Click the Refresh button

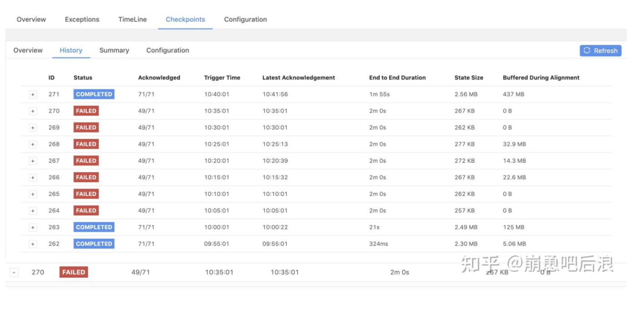600,51
